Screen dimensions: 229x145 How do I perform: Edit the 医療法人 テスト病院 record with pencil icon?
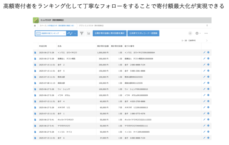pos(204,59)
